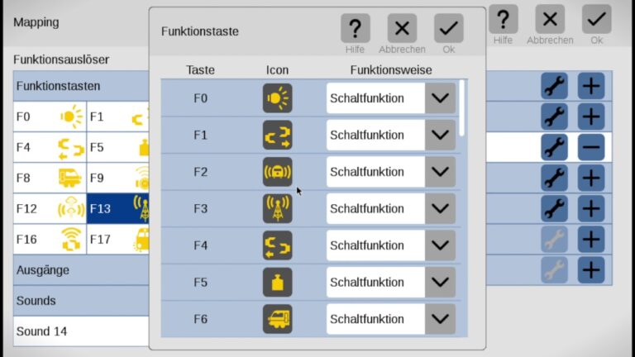Click the F6 locomotive icon in dialog
This screenshot has width=635, height=357.
(x=278, y=319)
